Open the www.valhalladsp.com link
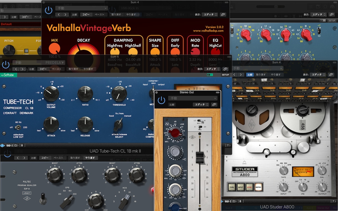This screenshot has width=338, height=211. click(x=208, y=31)
